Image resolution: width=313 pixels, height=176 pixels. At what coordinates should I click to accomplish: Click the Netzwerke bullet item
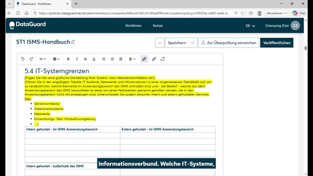42,114
